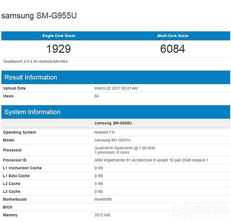Select the 'L3 Cache' label

tap(12, 192)
